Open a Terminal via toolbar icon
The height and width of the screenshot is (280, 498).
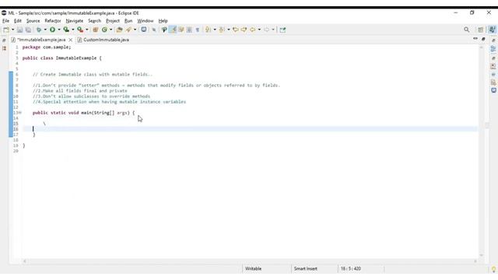point(144,30)
